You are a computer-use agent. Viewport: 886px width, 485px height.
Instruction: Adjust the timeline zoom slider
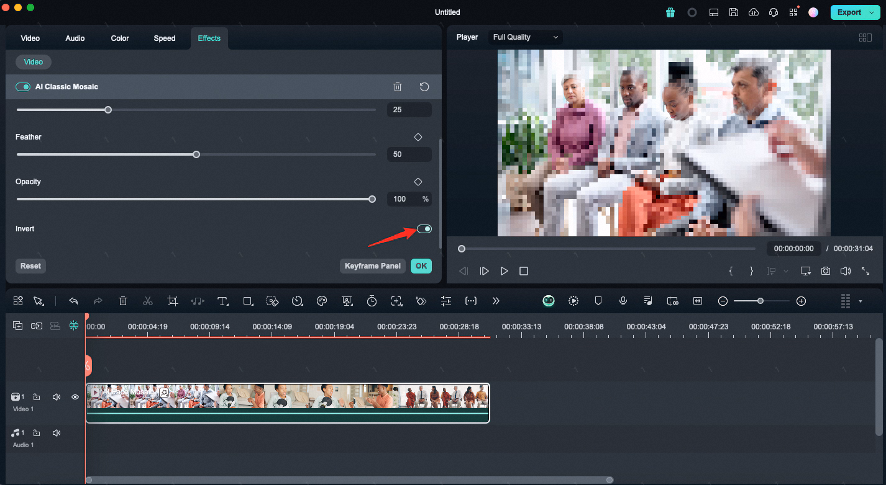coord(760,301)
